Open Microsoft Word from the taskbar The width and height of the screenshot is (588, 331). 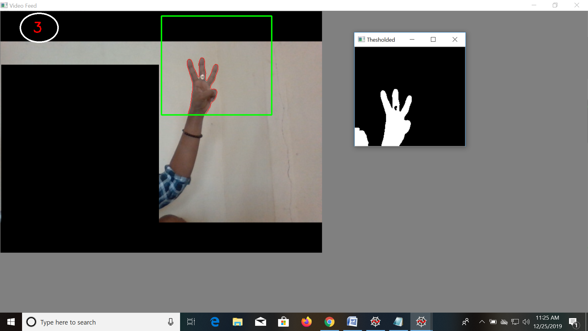[352, 322]
